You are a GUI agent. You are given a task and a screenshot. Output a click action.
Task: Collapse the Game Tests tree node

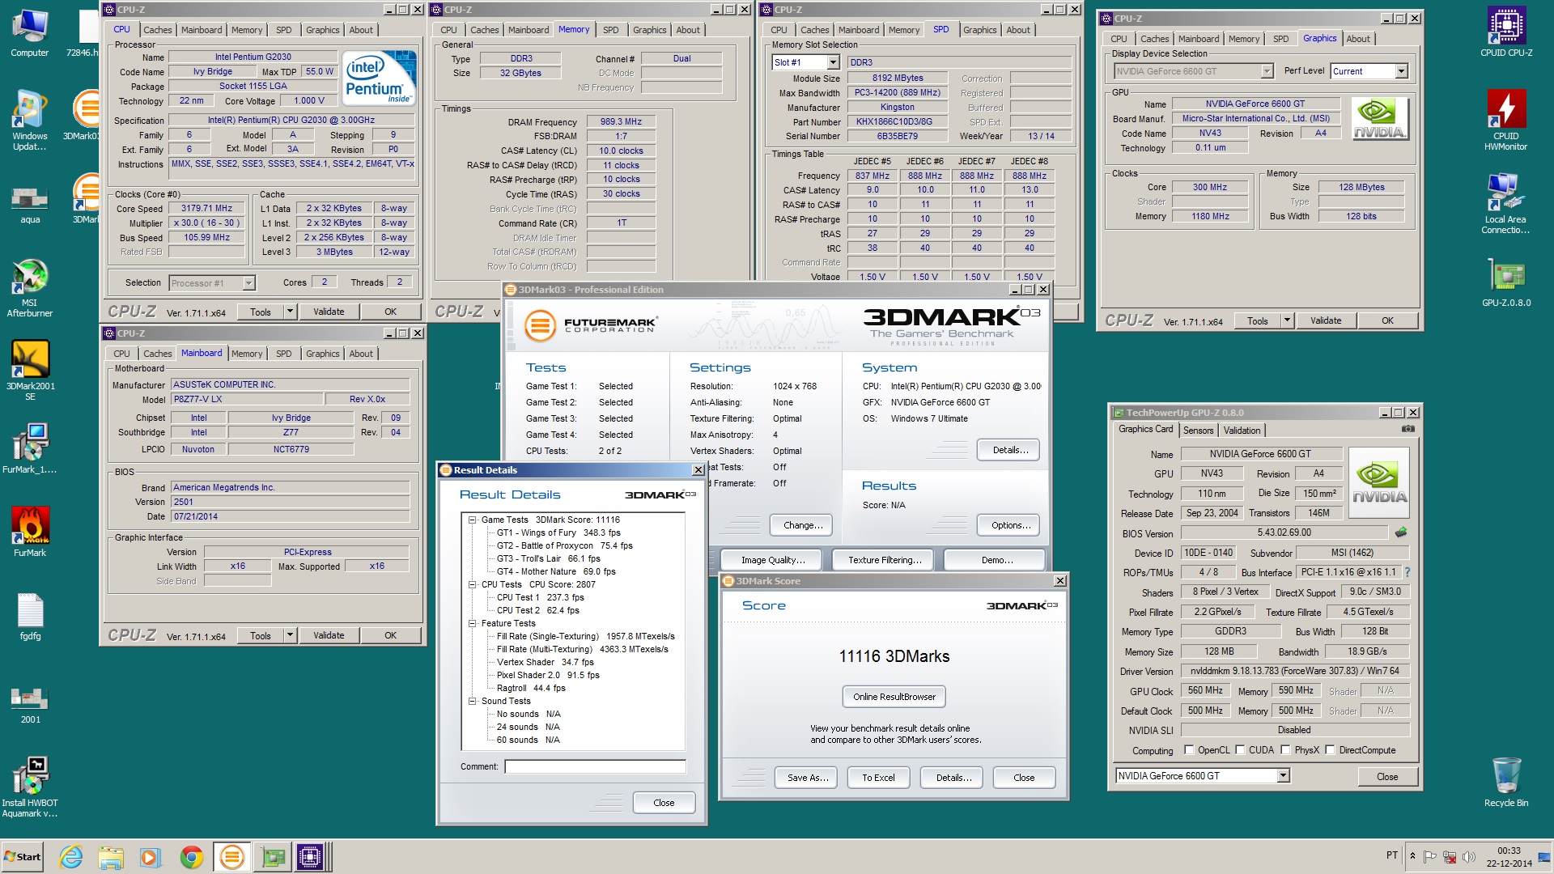click(472, 520)
